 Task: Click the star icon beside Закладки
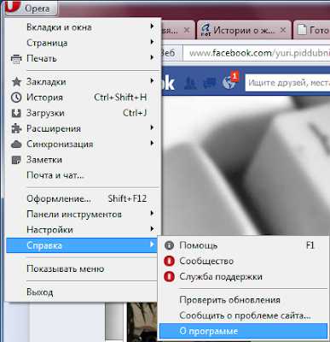16,82
